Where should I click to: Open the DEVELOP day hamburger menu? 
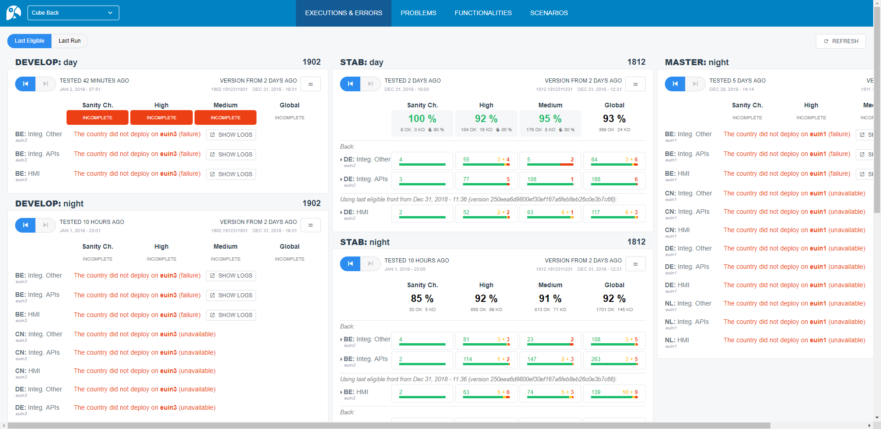point(311,84)
